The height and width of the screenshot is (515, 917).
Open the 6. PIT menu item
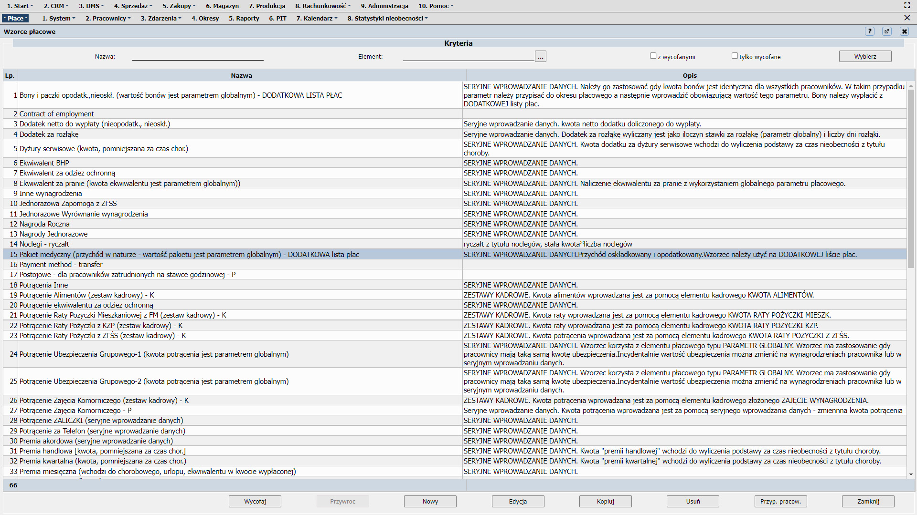[x=278, y=18]
